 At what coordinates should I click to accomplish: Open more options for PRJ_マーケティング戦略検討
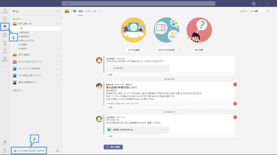58,69
